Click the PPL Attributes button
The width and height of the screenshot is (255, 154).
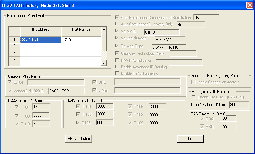[78, 139]
